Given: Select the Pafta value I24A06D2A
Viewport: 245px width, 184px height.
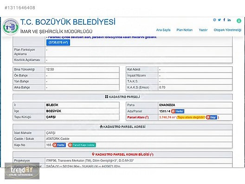Looking at the screenshot, I should pyautogui.click(x=167, y=105).
